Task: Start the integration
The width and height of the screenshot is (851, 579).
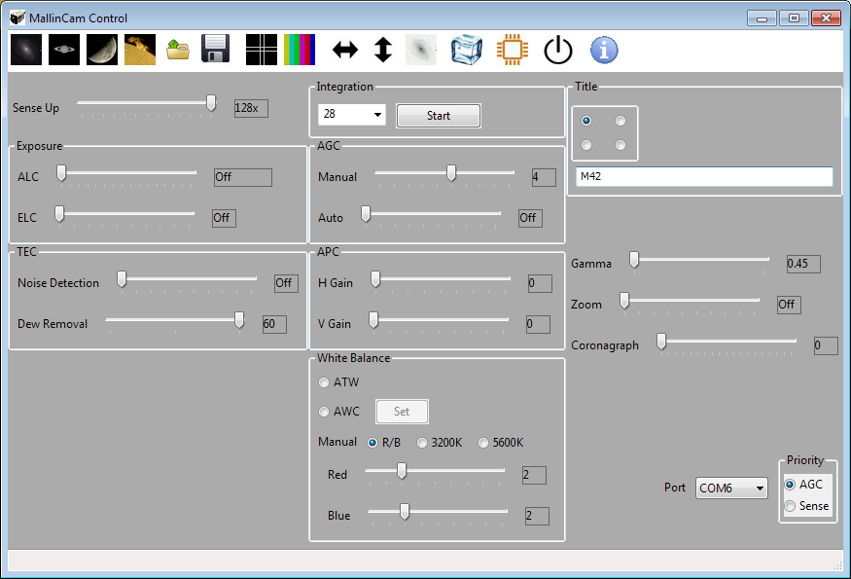Action: [439, 116]
